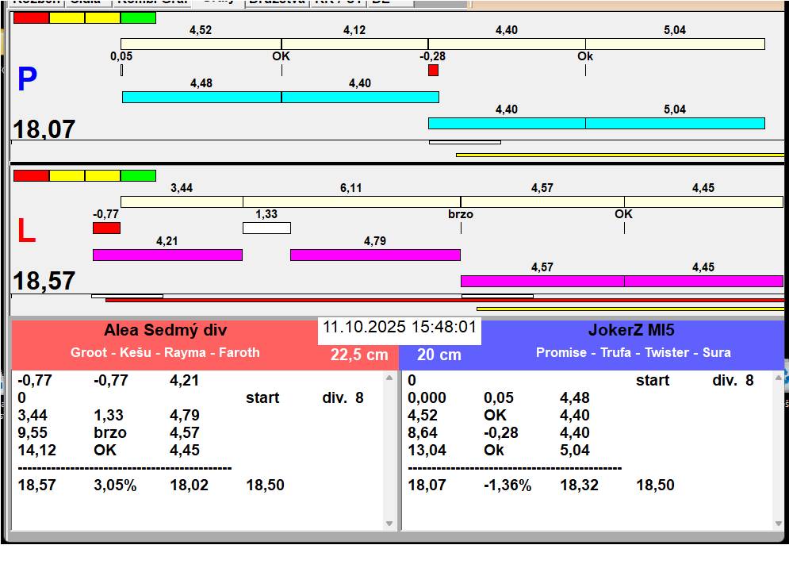
Task: Click the red L lane letter
Action: click(x=27, y=231)
